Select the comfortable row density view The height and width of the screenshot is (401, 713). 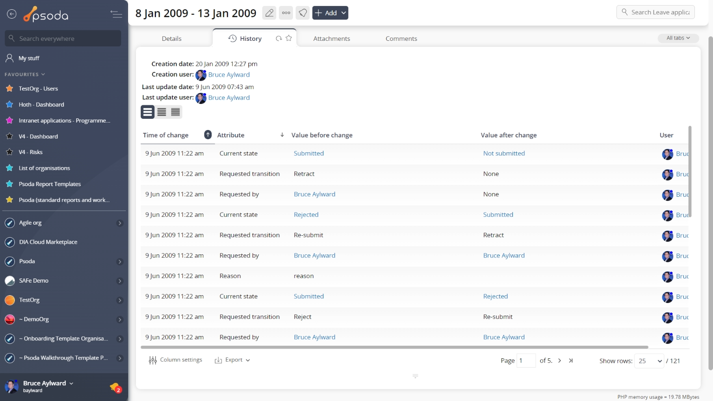point(148,112)
